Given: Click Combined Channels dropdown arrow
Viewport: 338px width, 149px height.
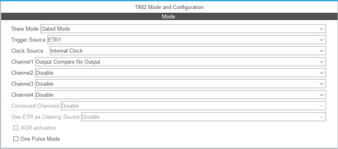Looking at the screenshot, I should pos(321,106).
